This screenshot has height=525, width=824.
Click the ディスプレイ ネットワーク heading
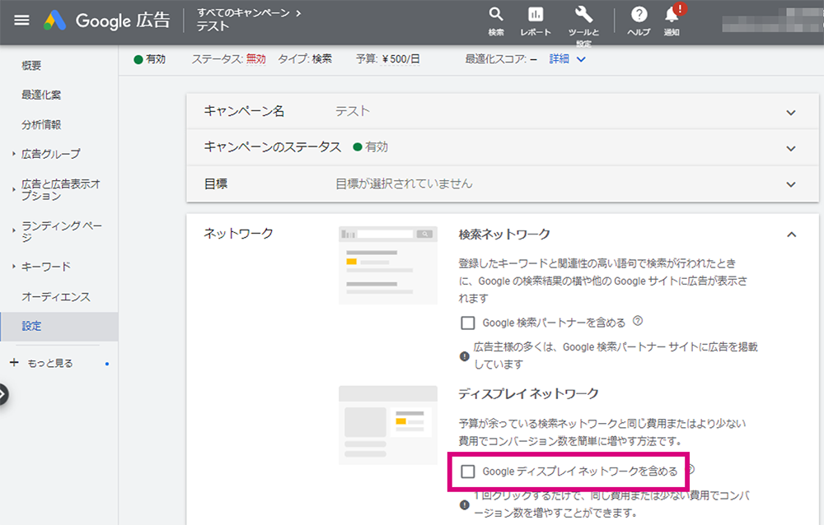pos(528,393)
